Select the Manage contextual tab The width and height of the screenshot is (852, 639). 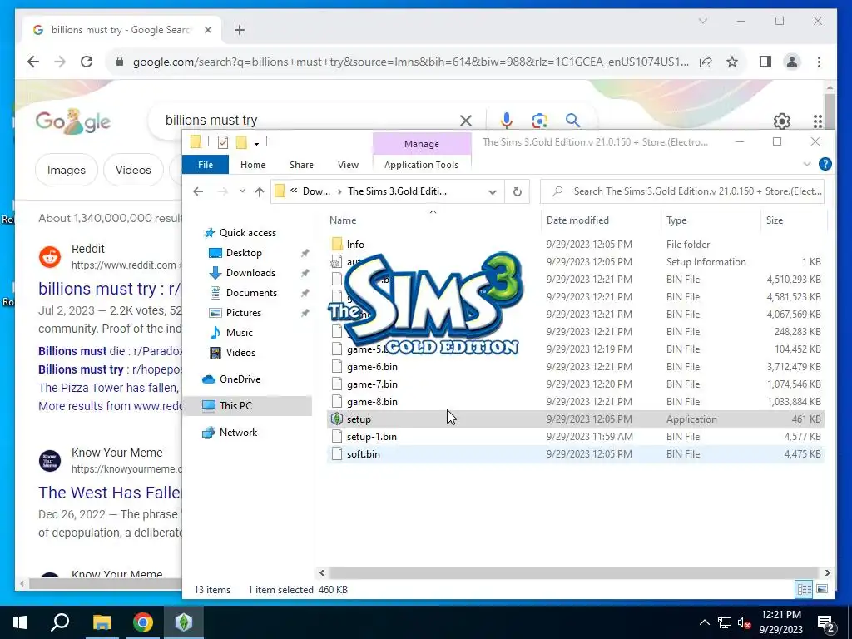(x=422, y=144)
